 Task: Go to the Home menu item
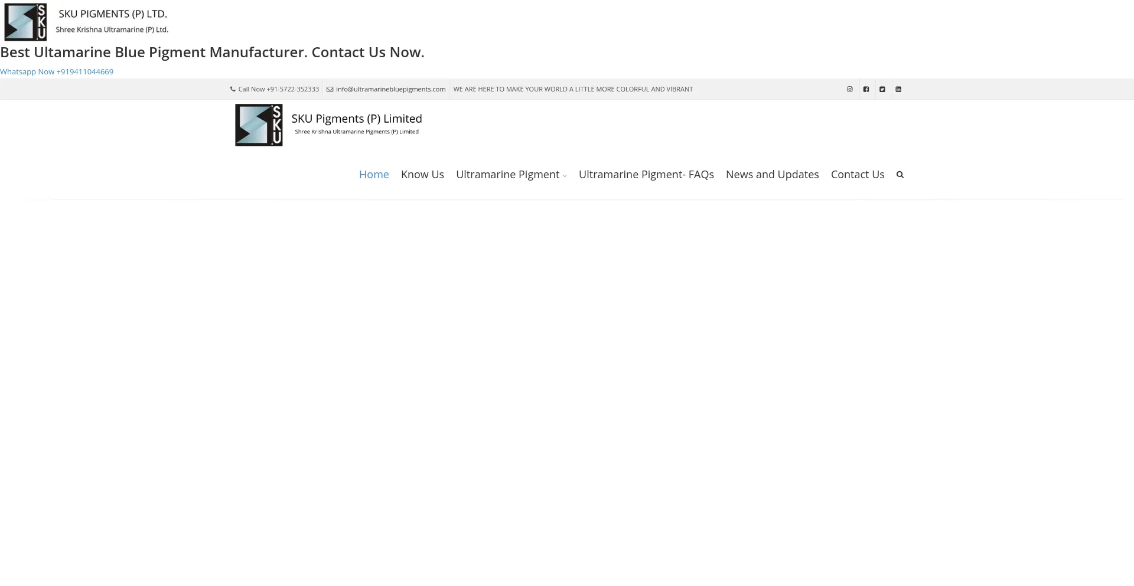pyautogui.click(x=374, y=175)
